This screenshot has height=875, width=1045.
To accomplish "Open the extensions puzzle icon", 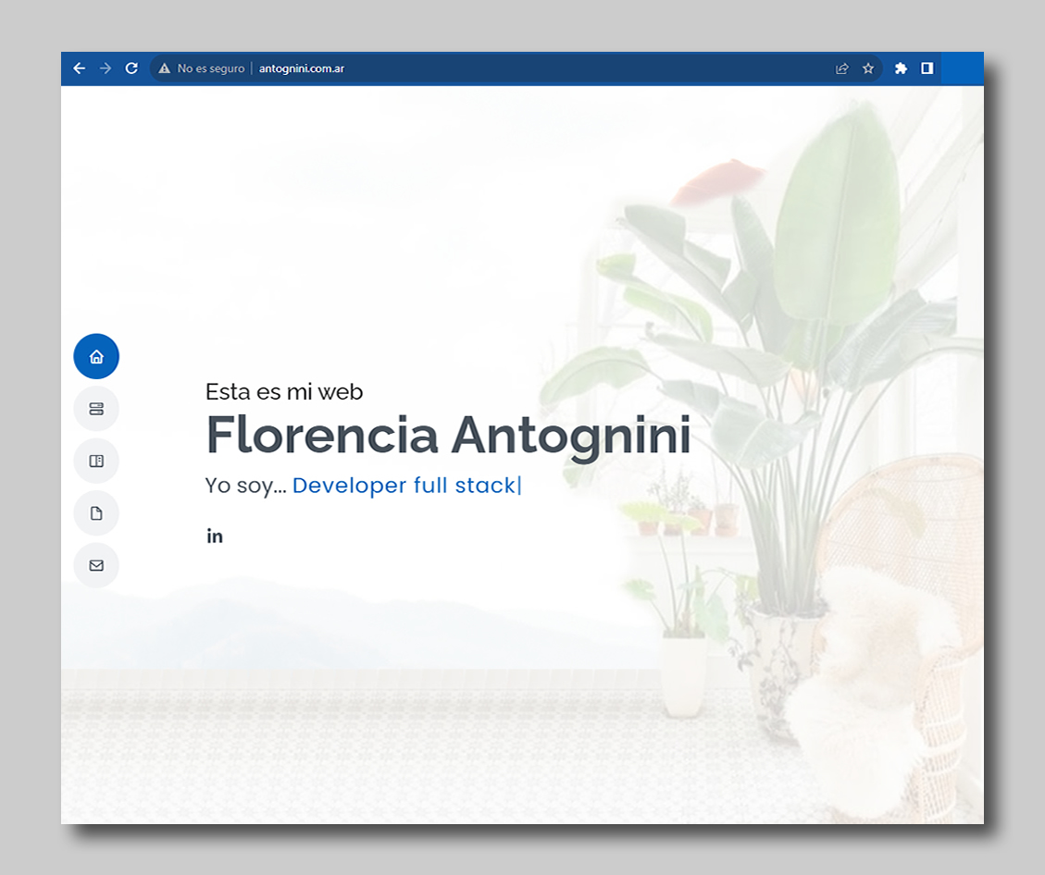I will pos(901,68).
